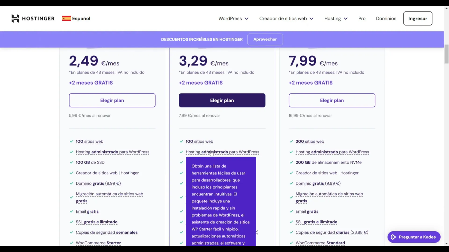Click SSL gratis e ilimitado in first plan
The height and width of the screenshot is (252, 449).
click(97, 222)
